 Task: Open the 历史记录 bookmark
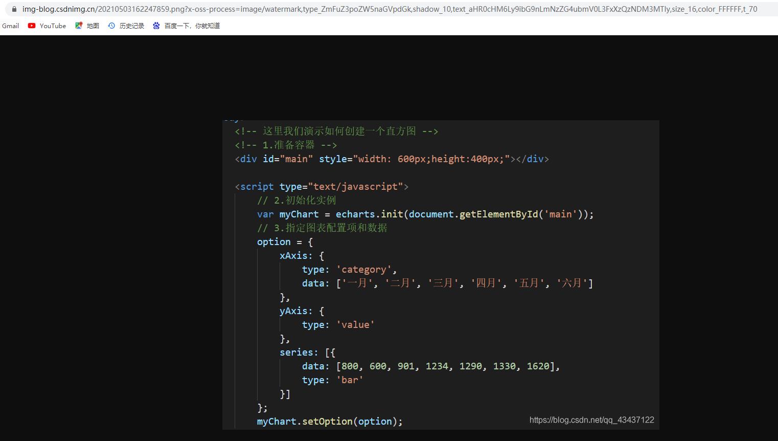click(x=132, y=26)
